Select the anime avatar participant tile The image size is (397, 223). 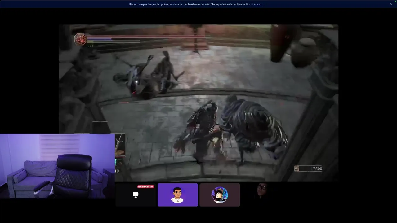220,195
